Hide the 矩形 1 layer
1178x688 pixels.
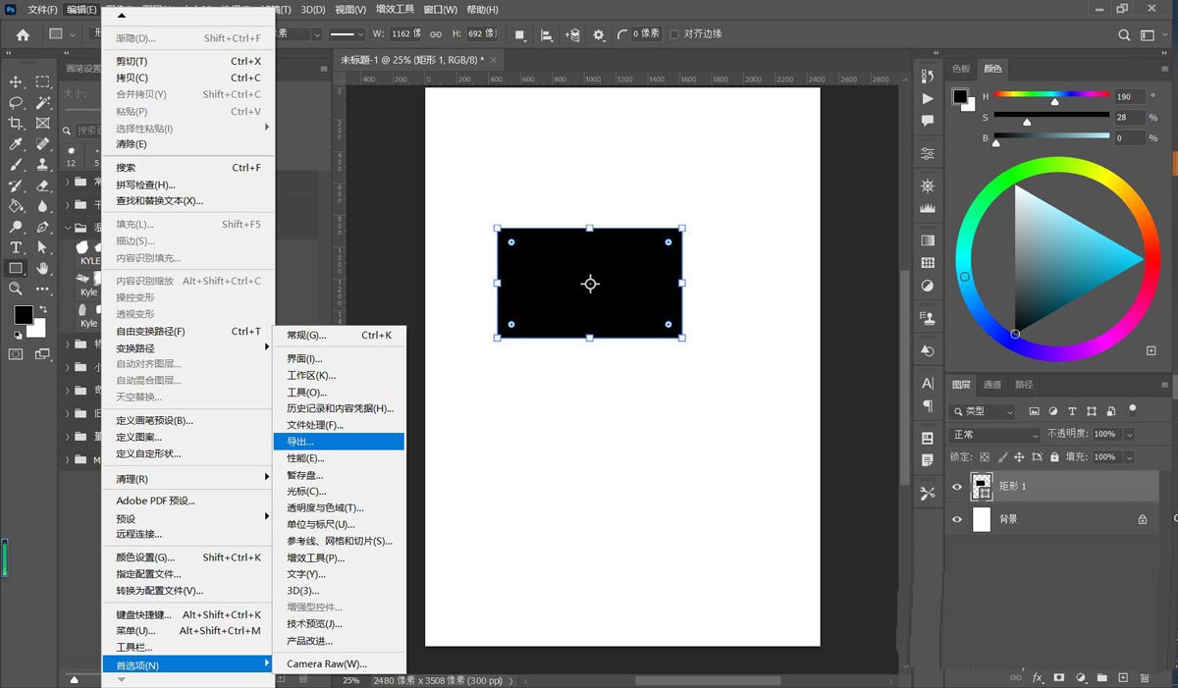pos(957,487)
